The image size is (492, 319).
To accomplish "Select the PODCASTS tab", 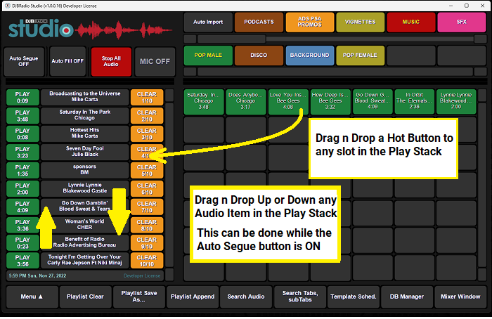I will pyautogui.click(x=259, y=22).
